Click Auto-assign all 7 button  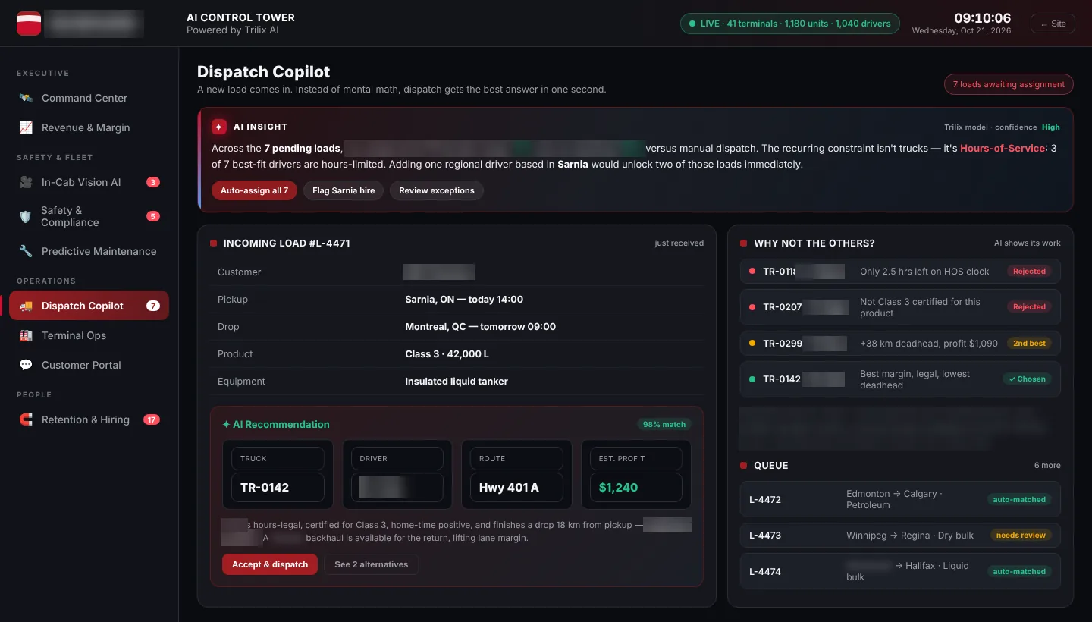click(x=254, y=190)
